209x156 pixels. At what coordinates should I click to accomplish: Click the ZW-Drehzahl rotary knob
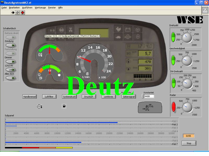[187, 83]
